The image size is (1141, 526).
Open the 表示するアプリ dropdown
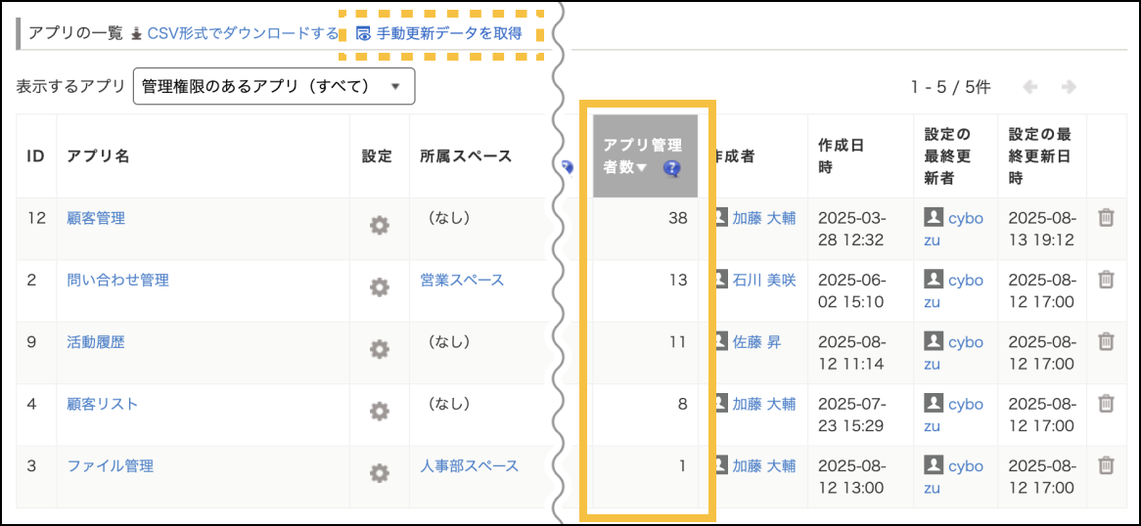pyautogui.click(x=274, y=86)
